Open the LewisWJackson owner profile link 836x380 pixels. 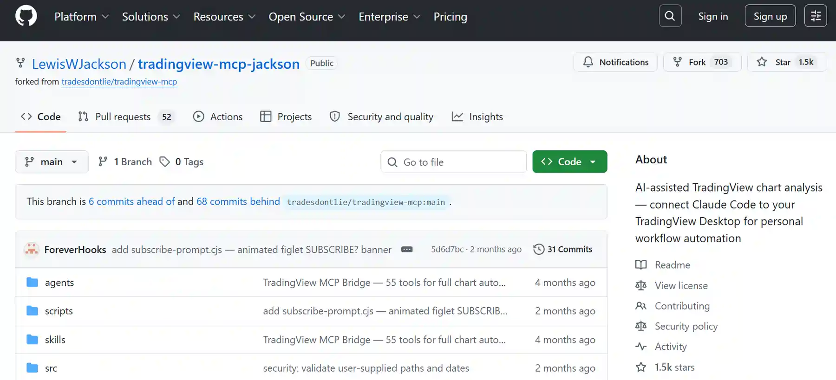pos(79,64)
